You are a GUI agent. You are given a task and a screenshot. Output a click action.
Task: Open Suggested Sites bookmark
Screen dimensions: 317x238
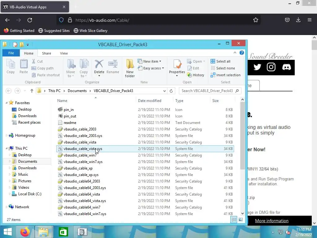coord(54,31)
